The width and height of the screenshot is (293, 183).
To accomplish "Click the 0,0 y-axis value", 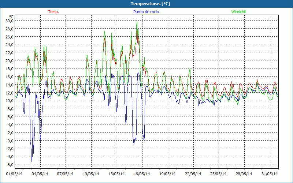I will pyautogui.click(x=10, y=141).
